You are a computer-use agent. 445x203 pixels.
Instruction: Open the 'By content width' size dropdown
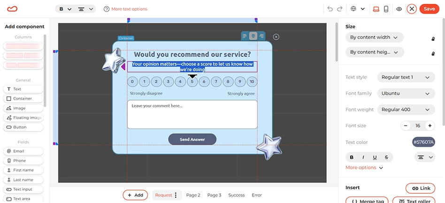[374, 37]
